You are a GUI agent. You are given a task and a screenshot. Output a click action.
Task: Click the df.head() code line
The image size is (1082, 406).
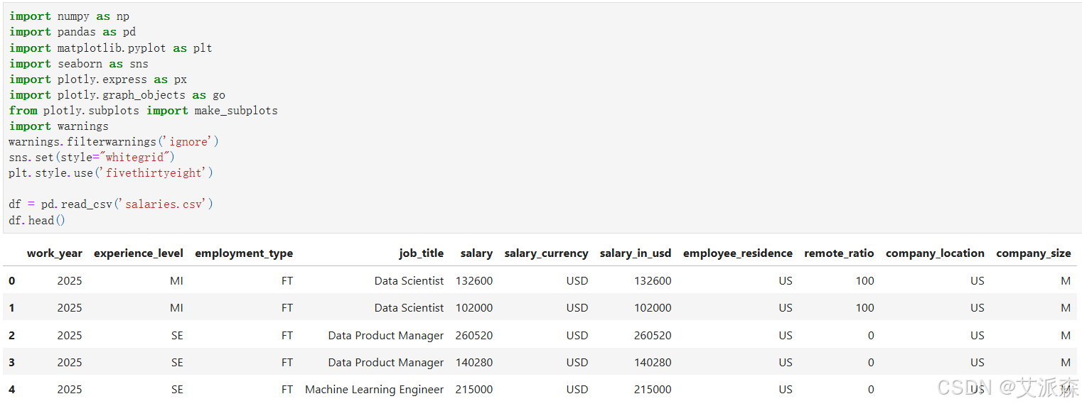pos(37,220)
